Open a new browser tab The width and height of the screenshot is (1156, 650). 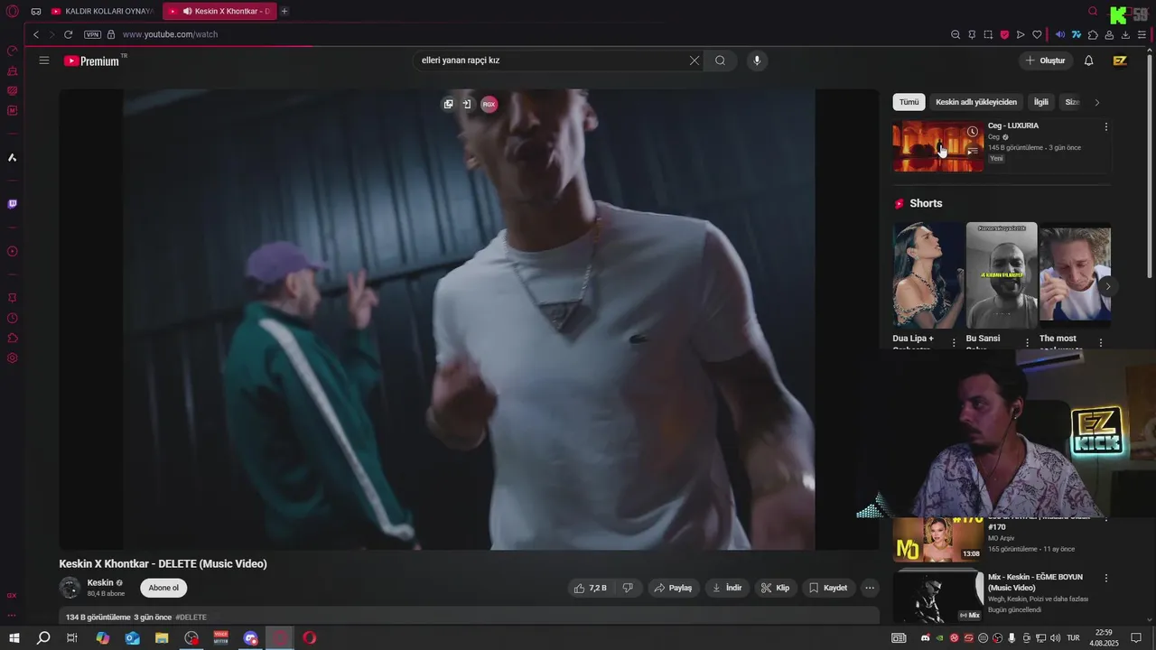(x=284, y=11)
